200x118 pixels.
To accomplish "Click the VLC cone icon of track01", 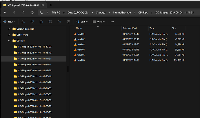I will pos(75,34).
